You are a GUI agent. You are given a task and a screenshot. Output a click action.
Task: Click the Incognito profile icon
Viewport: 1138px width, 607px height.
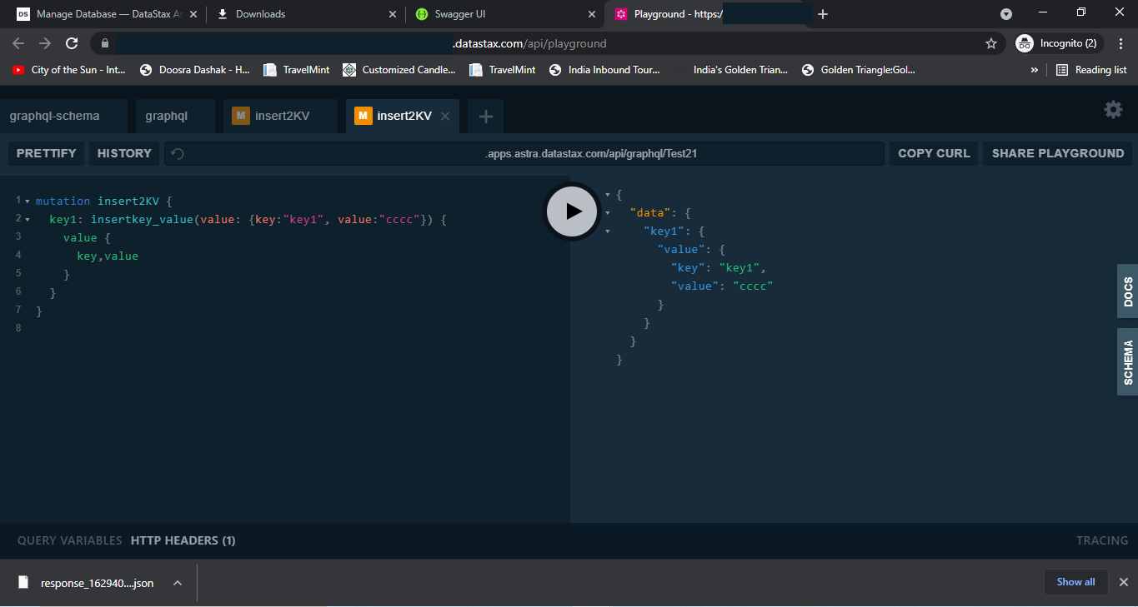coord(1024,42)
